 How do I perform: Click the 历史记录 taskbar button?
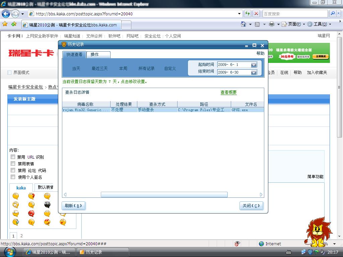(x=103, y=252)
